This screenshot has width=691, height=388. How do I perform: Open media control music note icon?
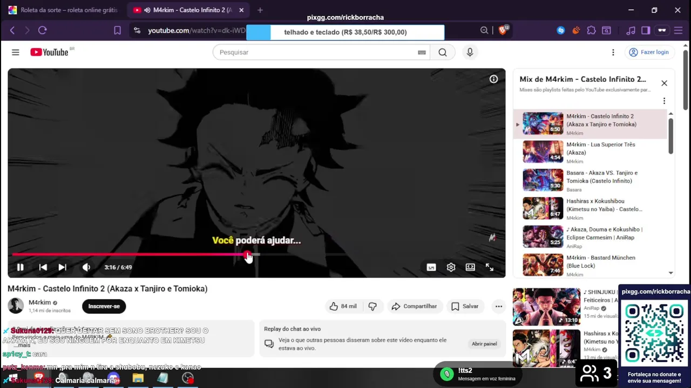(631, 30)
